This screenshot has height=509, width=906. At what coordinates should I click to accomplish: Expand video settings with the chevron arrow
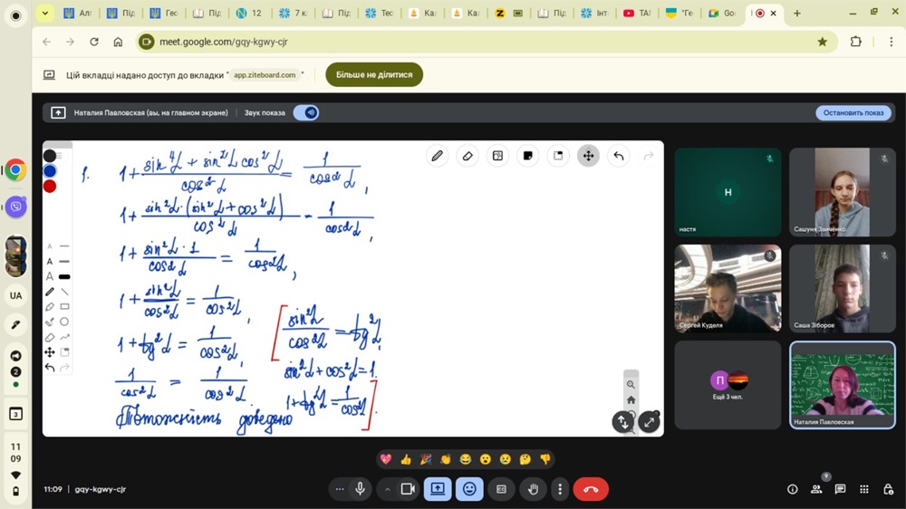click(388, 489)
